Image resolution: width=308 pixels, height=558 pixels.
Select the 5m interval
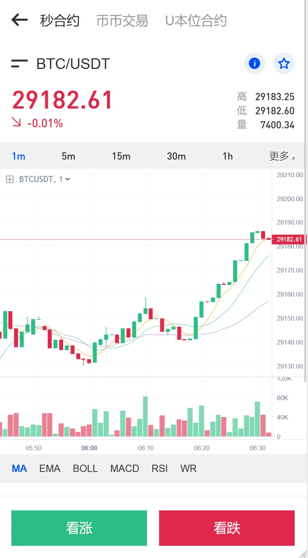point(68,156)
